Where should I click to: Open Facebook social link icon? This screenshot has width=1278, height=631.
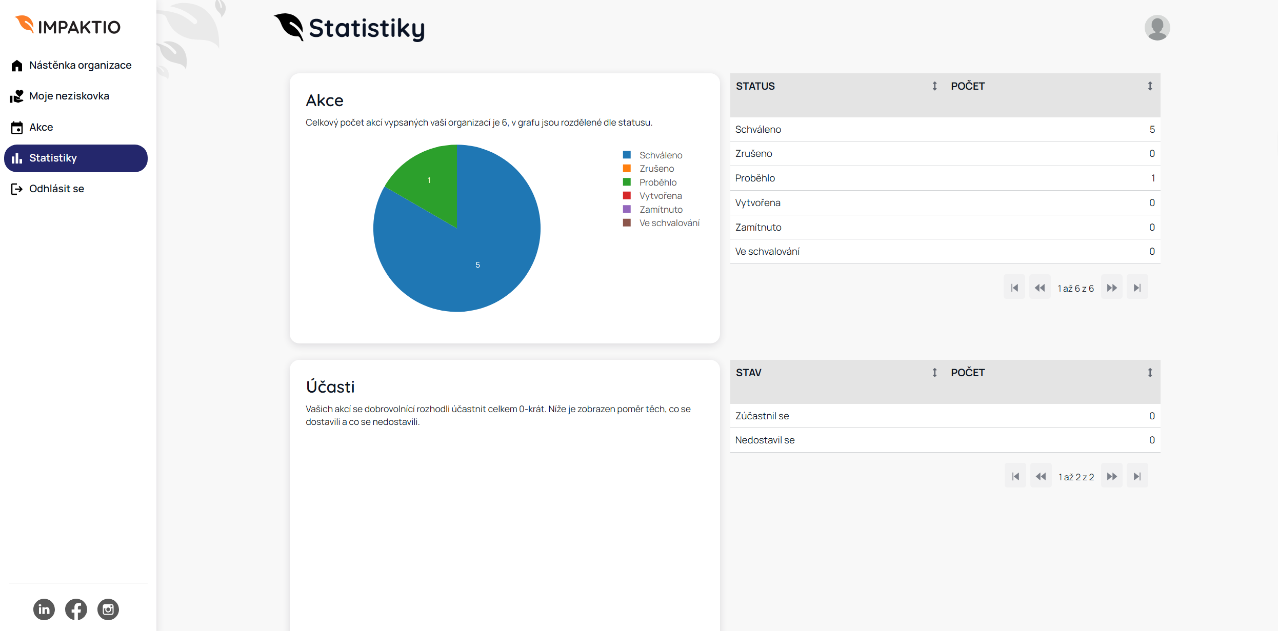(x=76, y=609)
